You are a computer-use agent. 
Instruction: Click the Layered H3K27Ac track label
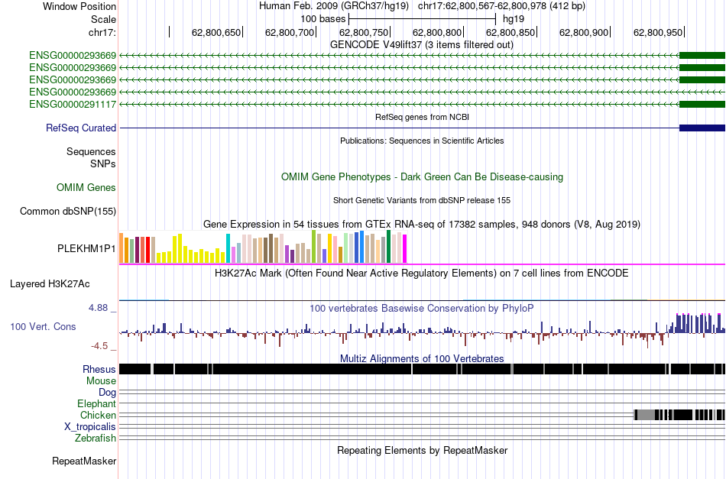50,284
